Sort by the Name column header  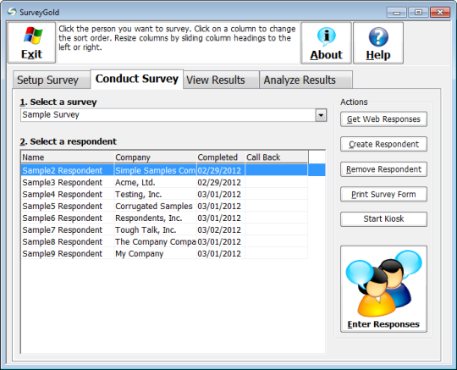(x=68, y=157)
